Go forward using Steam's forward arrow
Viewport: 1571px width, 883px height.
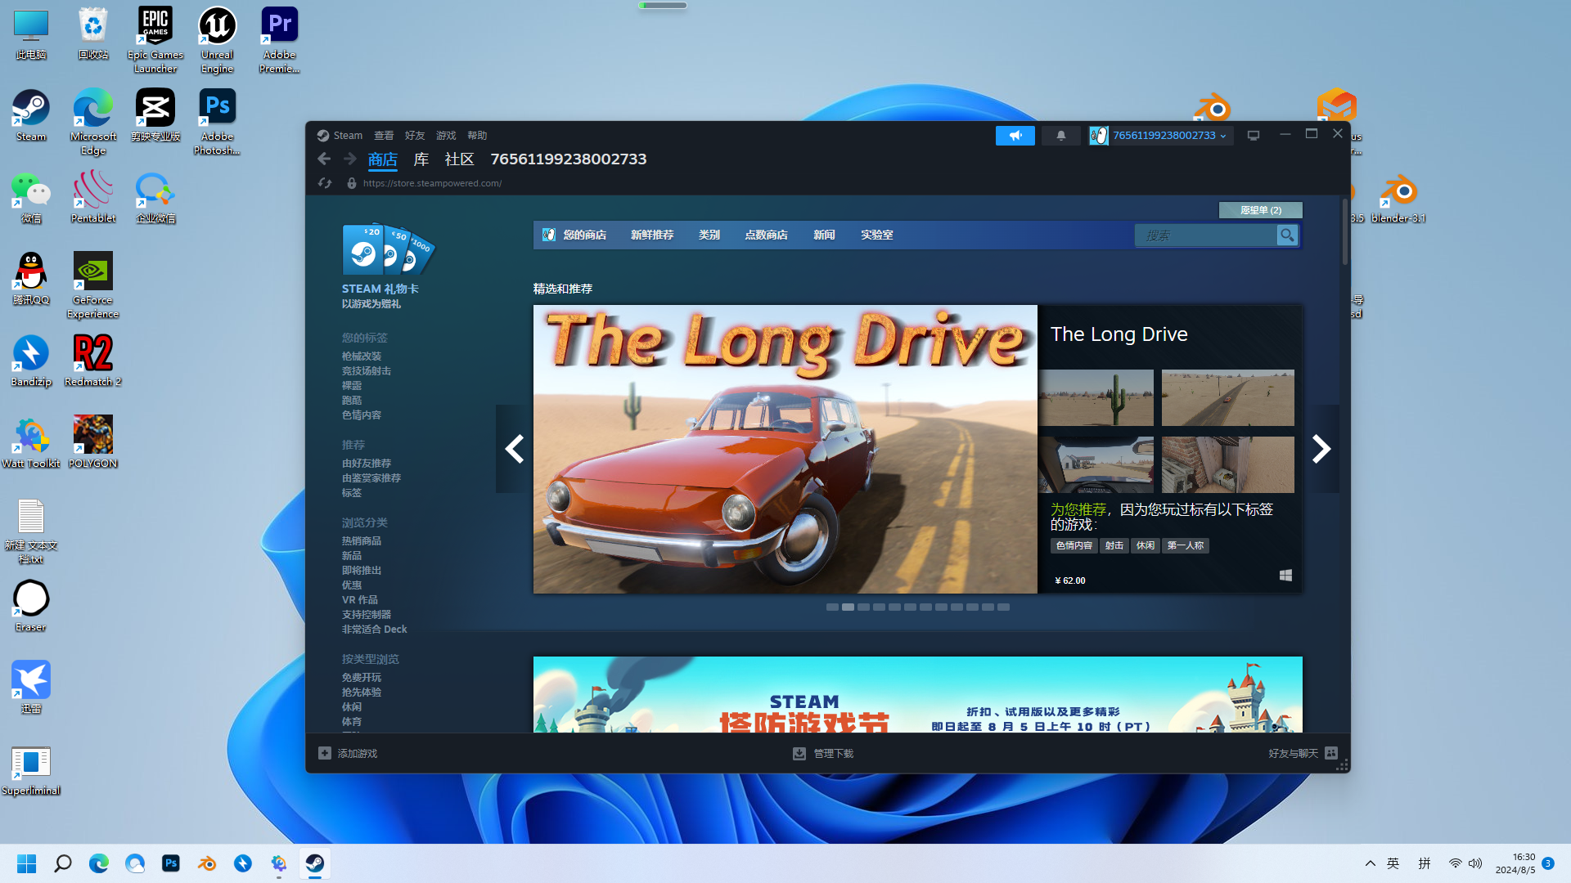350,159
